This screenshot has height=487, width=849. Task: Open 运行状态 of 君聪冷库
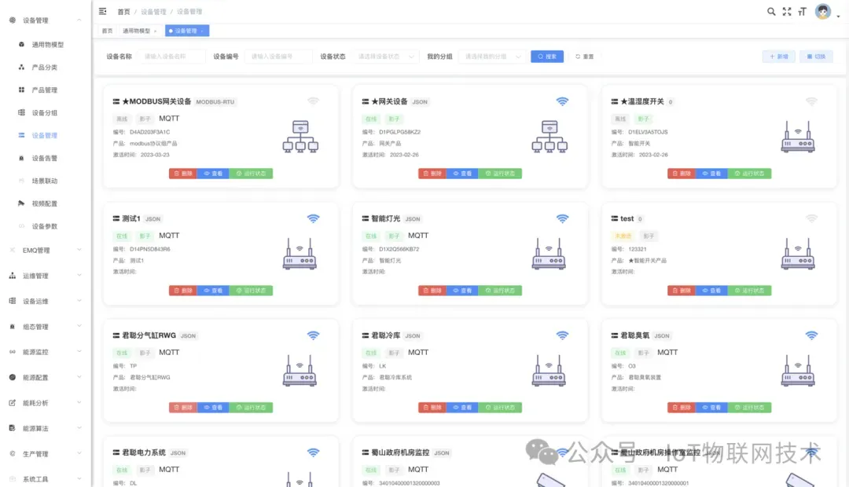(500, 408)
